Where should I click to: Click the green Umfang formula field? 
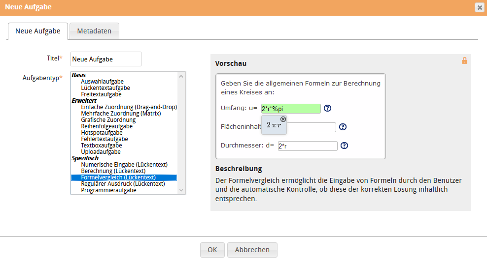(291, 109)
